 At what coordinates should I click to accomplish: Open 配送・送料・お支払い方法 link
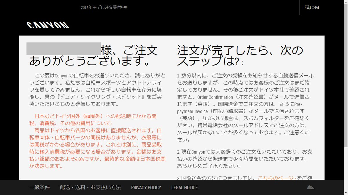click(x=90, y=187)
